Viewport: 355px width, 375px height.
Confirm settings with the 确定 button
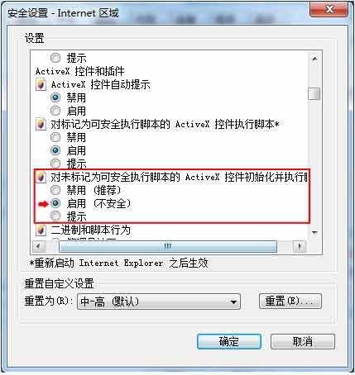229,342
